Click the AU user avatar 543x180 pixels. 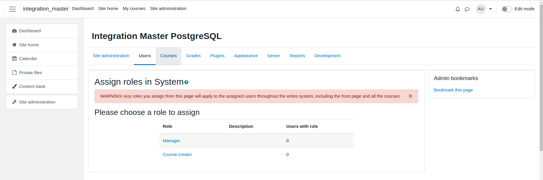pos(481,9)
